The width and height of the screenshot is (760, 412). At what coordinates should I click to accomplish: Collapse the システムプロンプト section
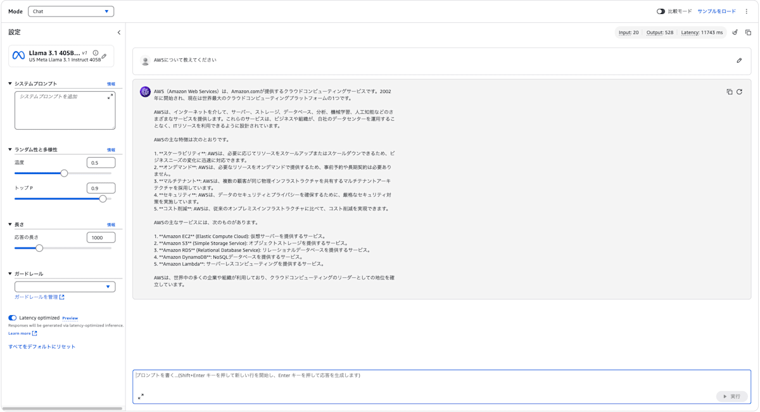pos(10,84)
